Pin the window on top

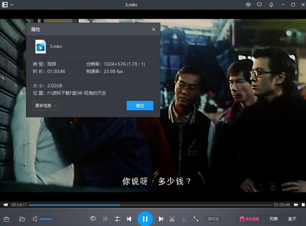point(271,4)
